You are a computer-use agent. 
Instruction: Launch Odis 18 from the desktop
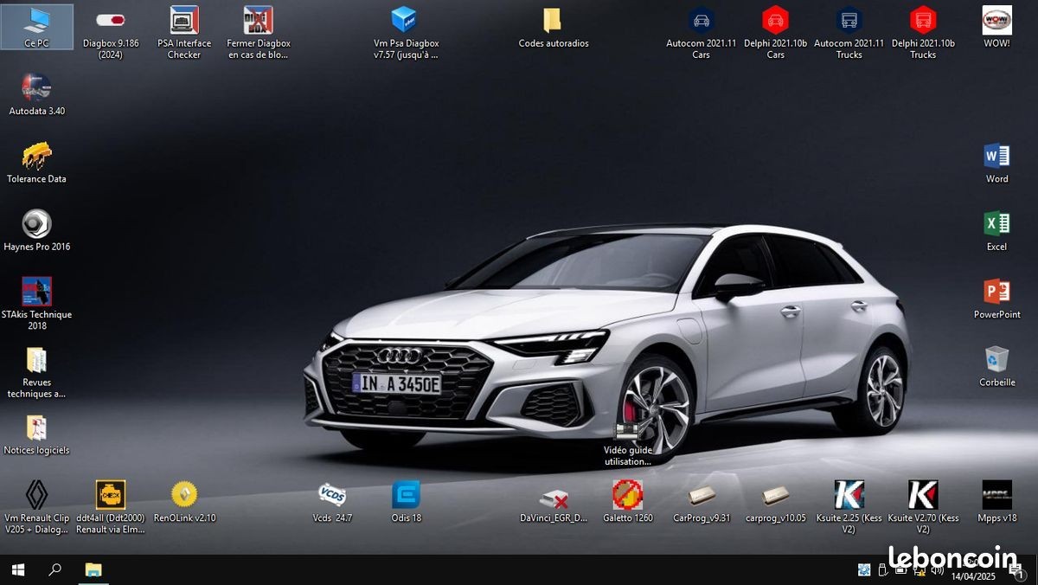pos(406,495)
